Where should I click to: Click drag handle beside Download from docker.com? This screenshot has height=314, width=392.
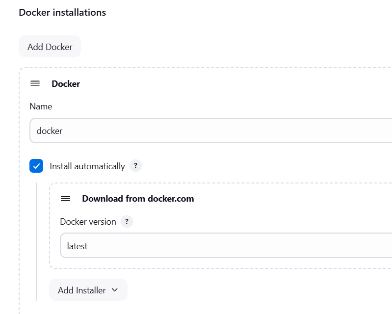66,199
